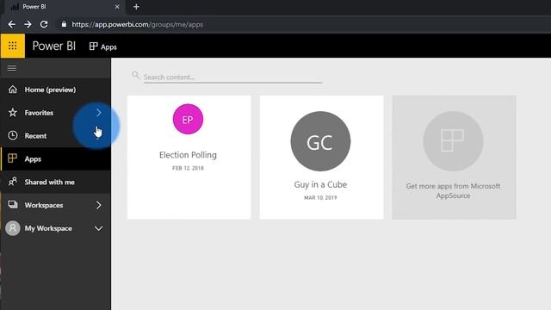The image size is (551, 310).
Task: Click the Recent clock icon
Action: click(x=13, y=136)
